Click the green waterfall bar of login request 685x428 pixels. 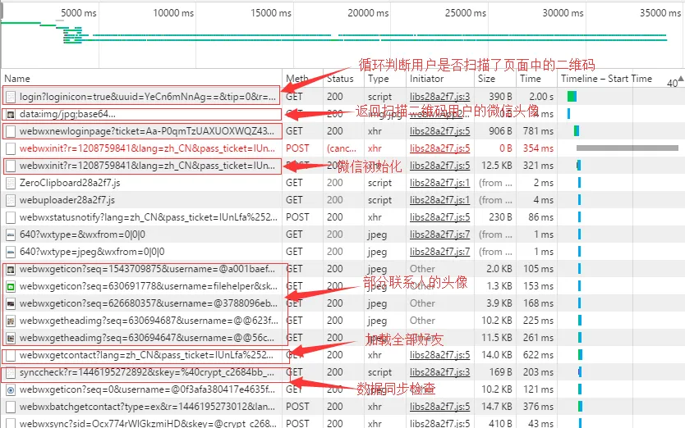click(x=572, y=97)
